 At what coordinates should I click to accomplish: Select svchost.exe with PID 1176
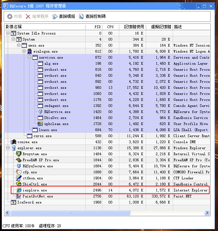pyautogui.click(x=107, y=100)
